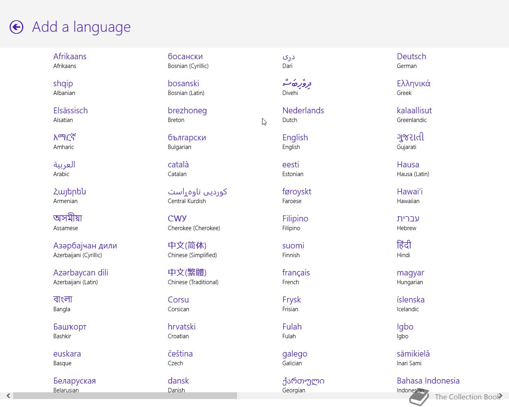
Task: Choose kalaallisut Greenlandic
Action: pos(414,115)
